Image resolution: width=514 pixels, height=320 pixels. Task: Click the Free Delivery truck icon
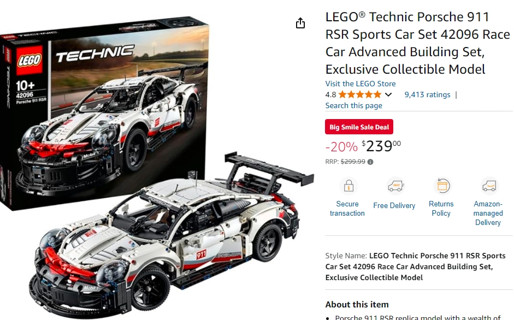(x=395, y=186)
